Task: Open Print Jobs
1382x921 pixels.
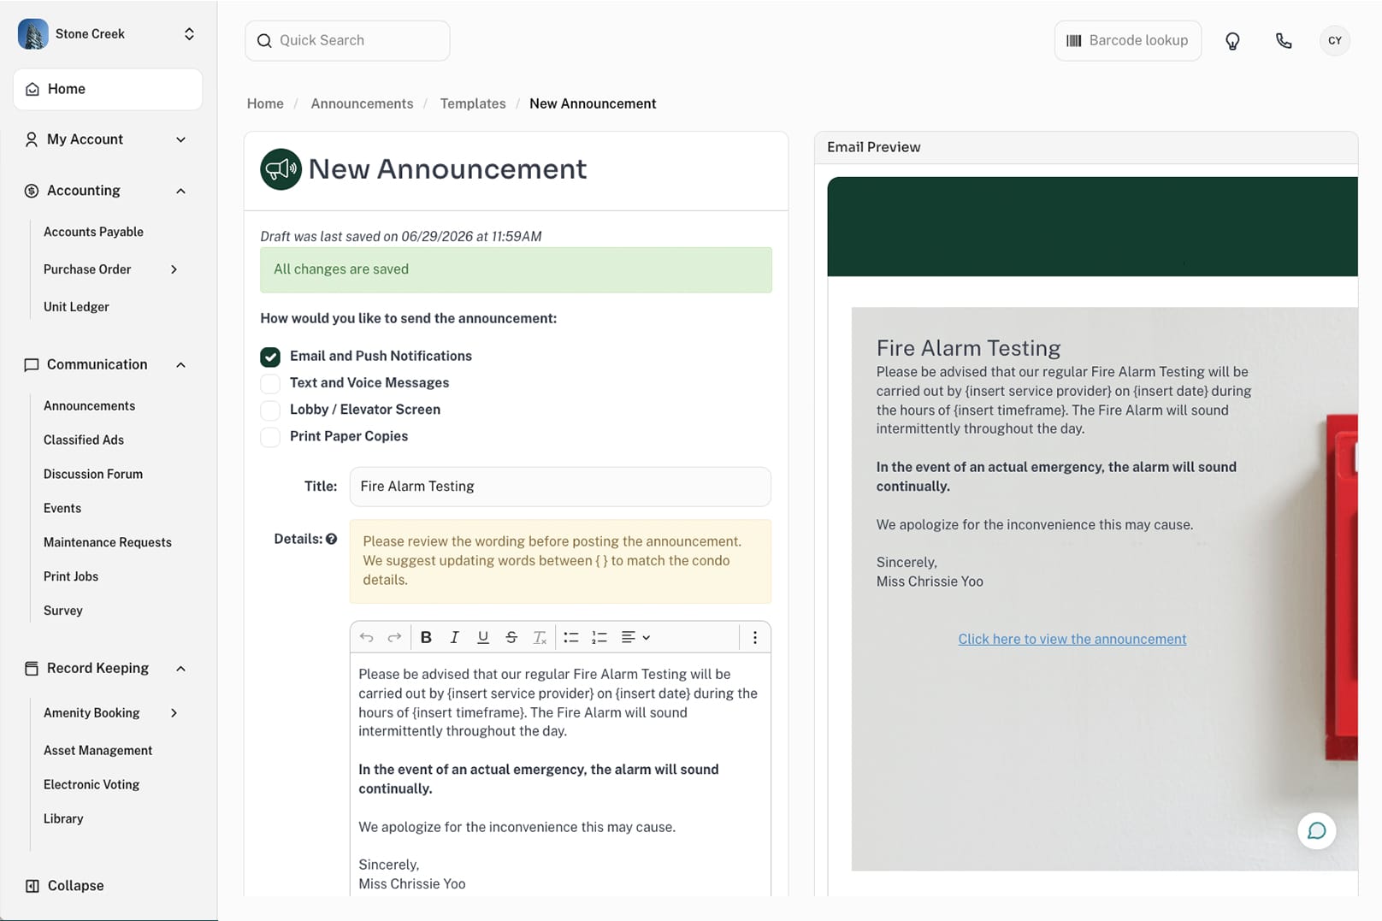Action: coord(71,576)
